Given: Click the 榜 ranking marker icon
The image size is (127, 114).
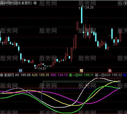Looking at the screenshot, I should coord(82,71).
